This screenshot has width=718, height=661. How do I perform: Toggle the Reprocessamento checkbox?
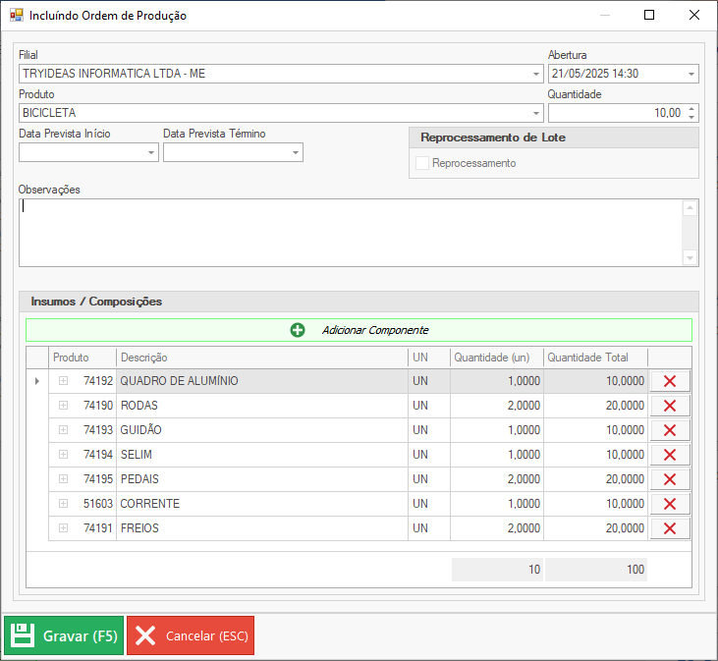(422, 163)
